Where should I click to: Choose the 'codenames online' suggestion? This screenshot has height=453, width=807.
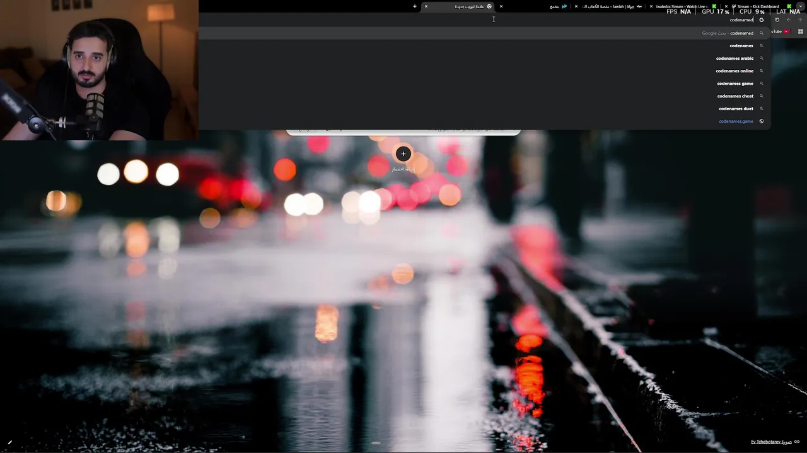[x=484, y=70]
